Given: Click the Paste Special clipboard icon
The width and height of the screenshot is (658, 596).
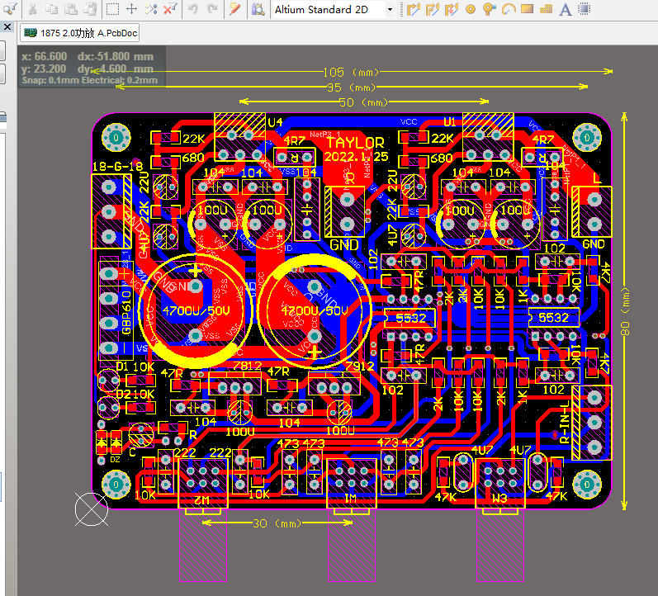Looking at the screenshot, I should pyautogui.click(x=90, y=9).
